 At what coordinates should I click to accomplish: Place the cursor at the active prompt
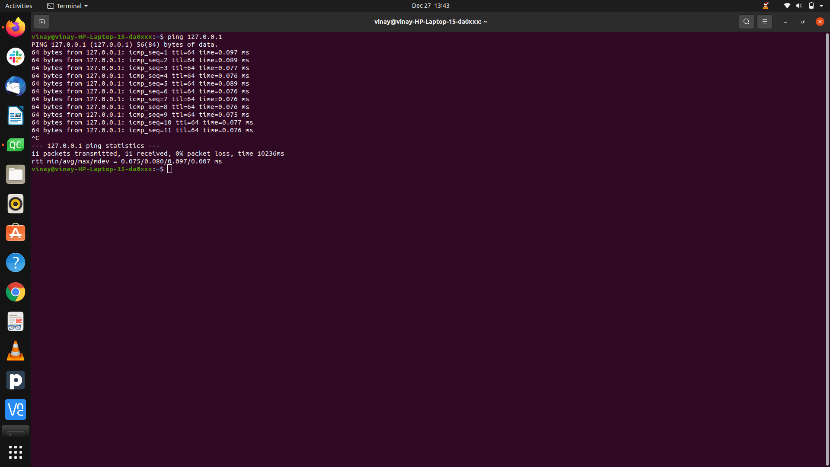coord(170,169)
